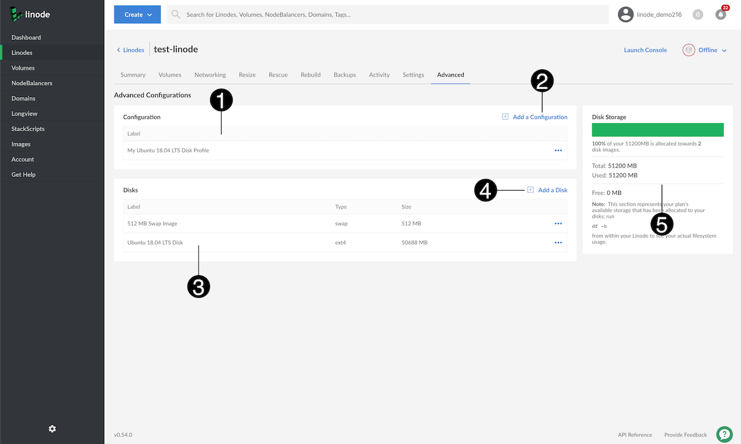
Task: Open actions menu for Ubuntu 18.04 LTS Disk
Action: pyautogui.click(x=558, y=243)
